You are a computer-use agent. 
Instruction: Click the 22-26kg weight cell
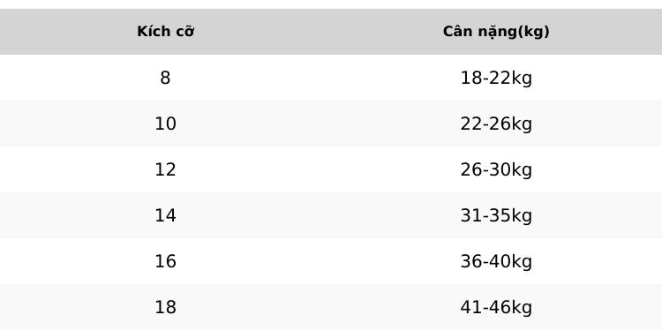click(496, 124)
